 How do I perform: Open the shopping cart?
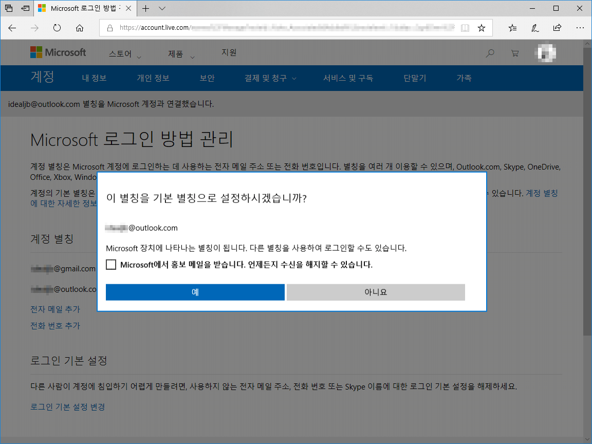click(514, 53)
